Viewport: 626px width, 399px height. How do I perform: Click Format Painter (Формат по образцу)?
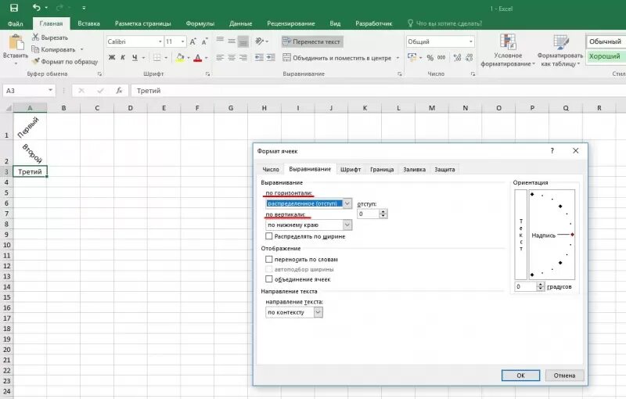pyautogui.click(x=65, y=62)
